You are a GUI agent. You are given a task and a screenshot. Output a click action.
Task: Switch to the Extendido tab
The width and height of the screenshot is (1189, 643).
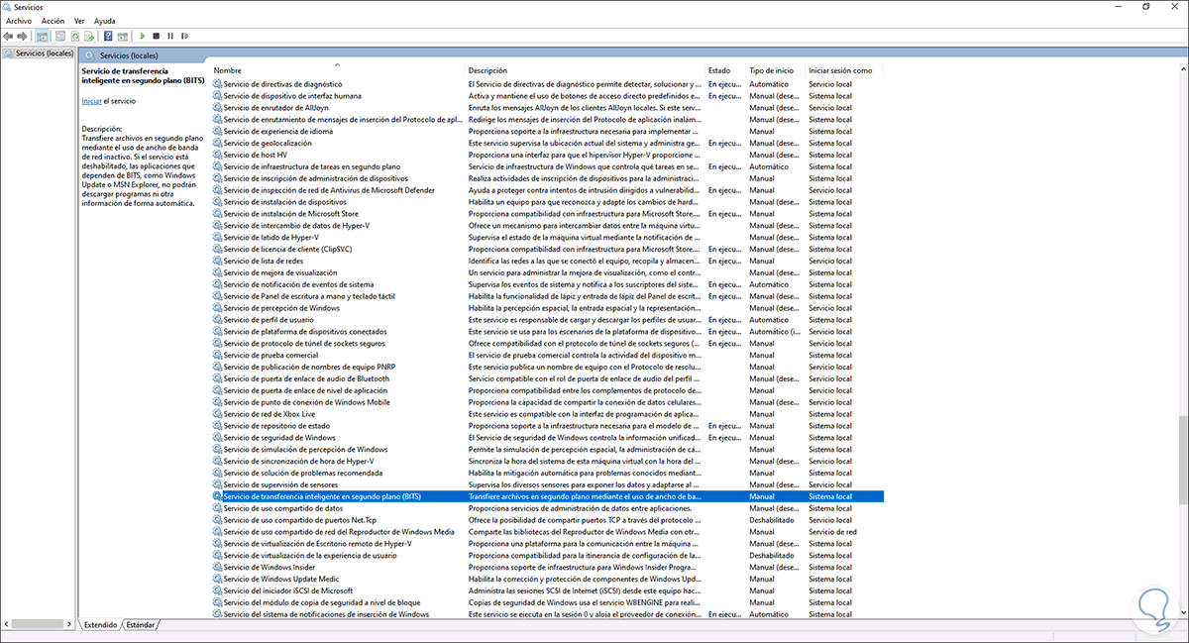100,625
